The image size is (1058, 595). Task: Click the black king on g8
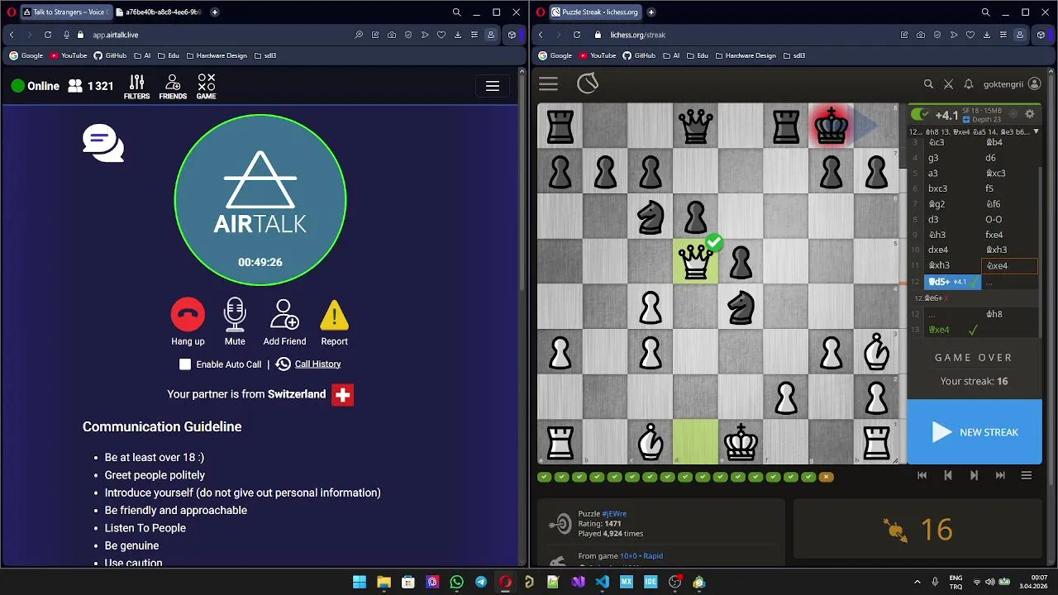pos(831,126)
